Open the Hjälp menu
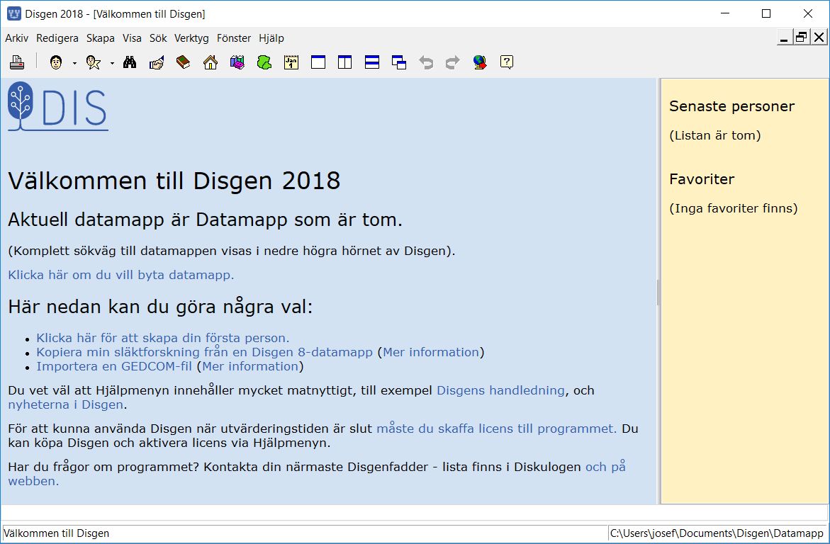The width and height of the screenshot is (830, 544). pos(271,38)
